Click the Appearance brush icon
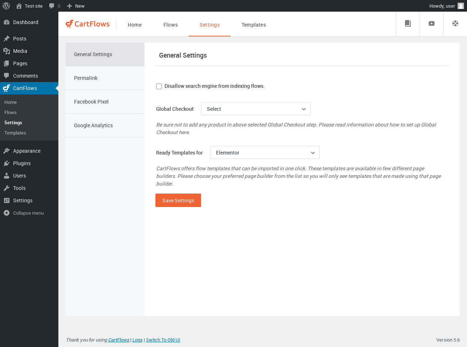 [7, 151]
